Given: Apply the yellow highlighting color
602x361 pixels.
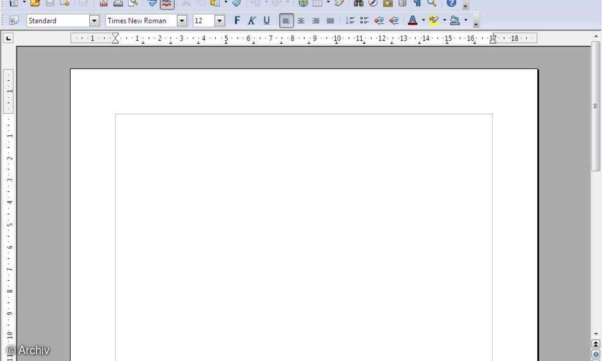Looking at the screenshot, I should pyautogui.click(x=434, y=21).
